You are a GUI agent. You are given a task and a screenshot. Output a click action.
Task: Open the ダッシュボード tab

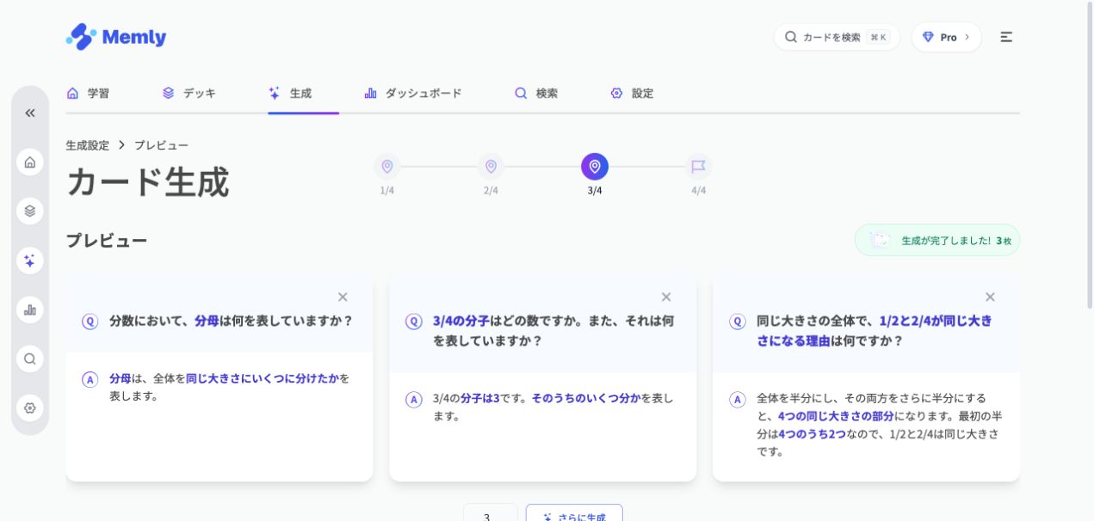[x=413, y=93]
